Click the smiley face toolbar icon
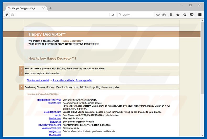The width and height of the screenshot is (207, 139). (x=185, y=15)
